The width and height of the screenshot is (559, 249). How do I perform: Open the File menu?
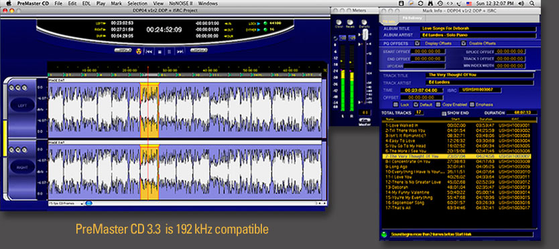point(58,3)
